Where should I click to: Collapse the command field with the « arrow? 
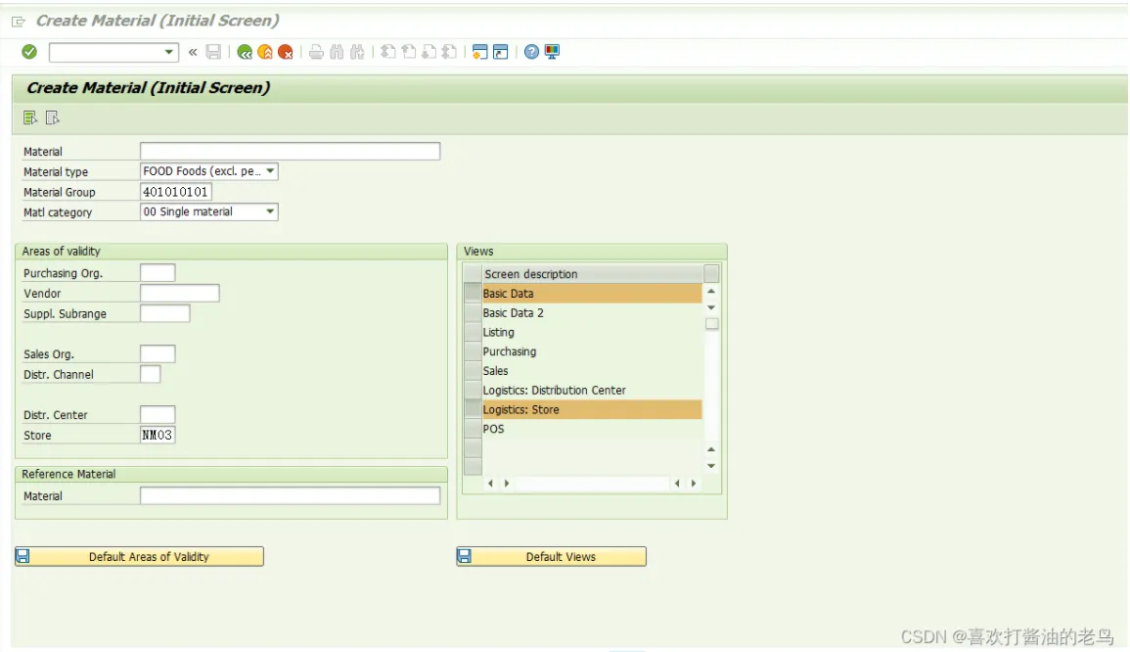point(193,52)
